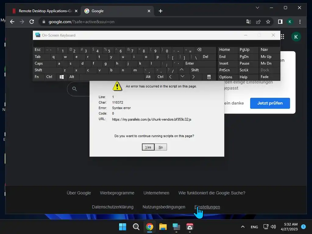This screenshot has height=234, width=312.
Task: Bookmark this page with the star icon
Action: (x=268, y=22)
